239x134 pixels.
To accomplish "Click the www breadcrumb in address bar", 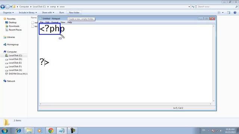I will [x=62, y=7].
